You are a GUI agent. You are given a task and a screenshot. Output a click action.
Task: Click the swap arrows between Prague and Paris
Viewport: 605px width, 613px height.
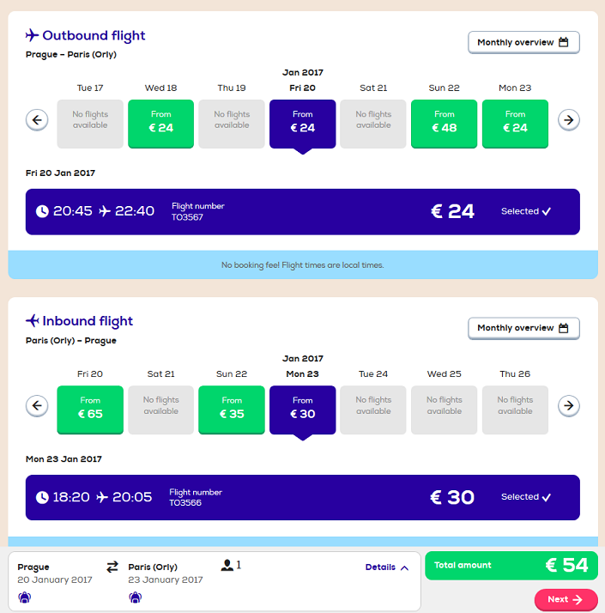[112, 567]
